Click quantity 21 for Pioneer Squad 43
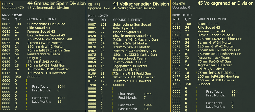Viewport: 255px width, 112px height. (17, 32)
